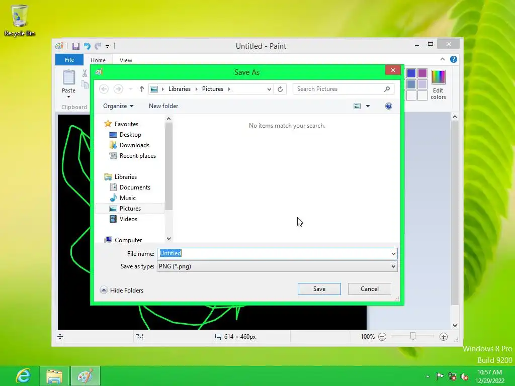Viewport: 515px width, 386px height.
Task: Click the zoom out minus button in Paint
Action: tap(382, 337)
